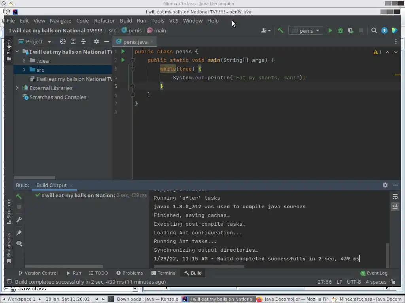
Task: Open the File menu
Action: pyautogui.click(x=11, y=21)
